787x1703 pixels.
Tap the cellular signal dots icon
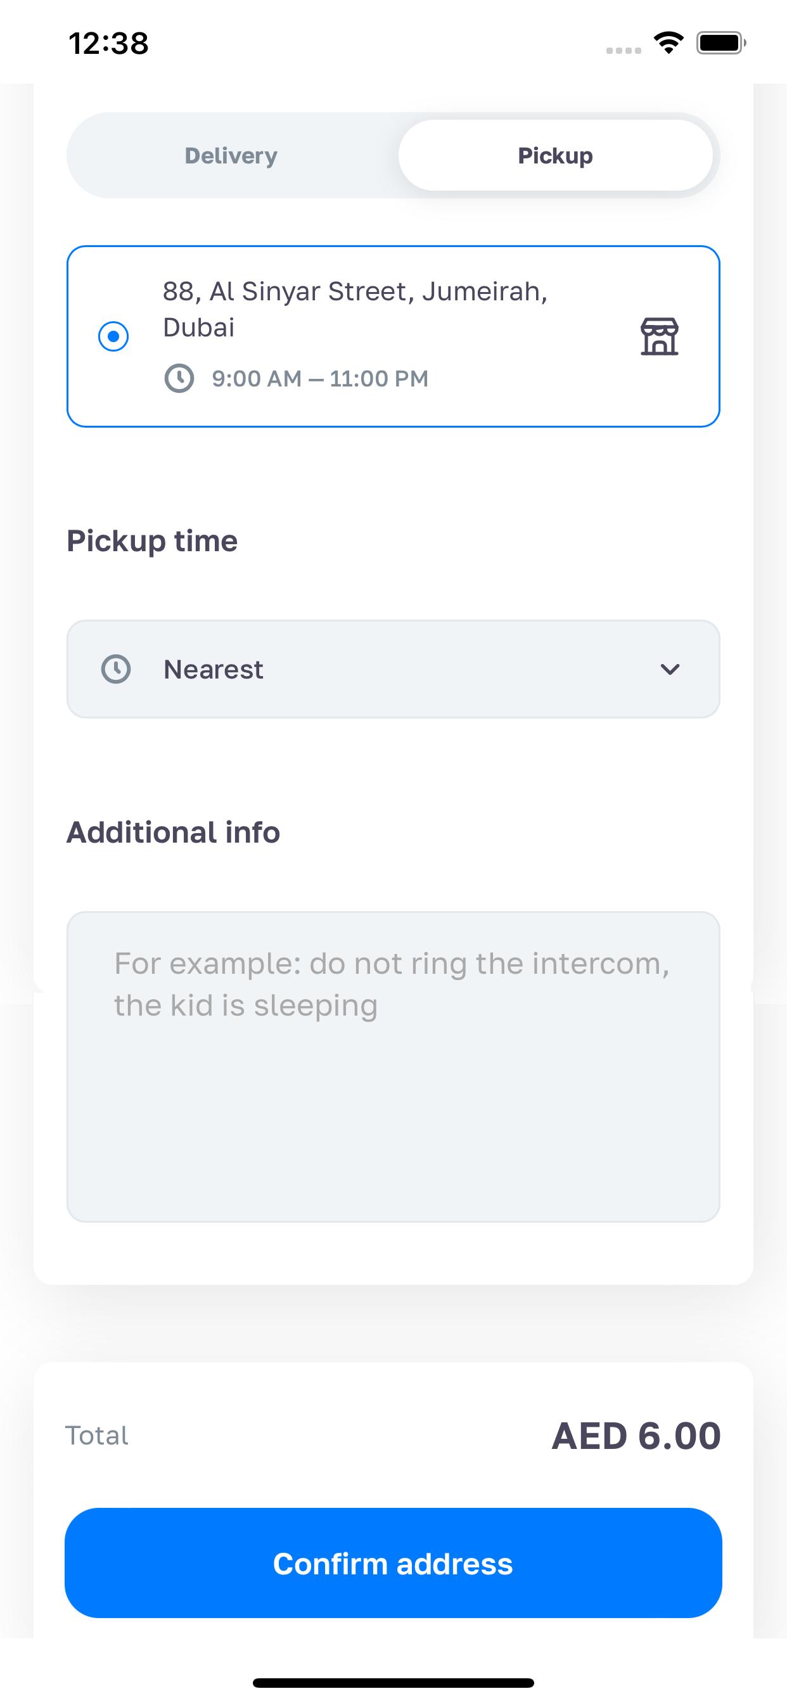pos(624,50)
